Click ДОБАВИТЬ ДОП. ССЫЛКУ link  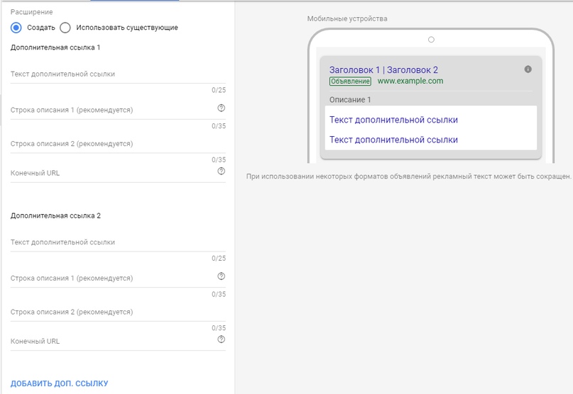click(x=59, y=383)
